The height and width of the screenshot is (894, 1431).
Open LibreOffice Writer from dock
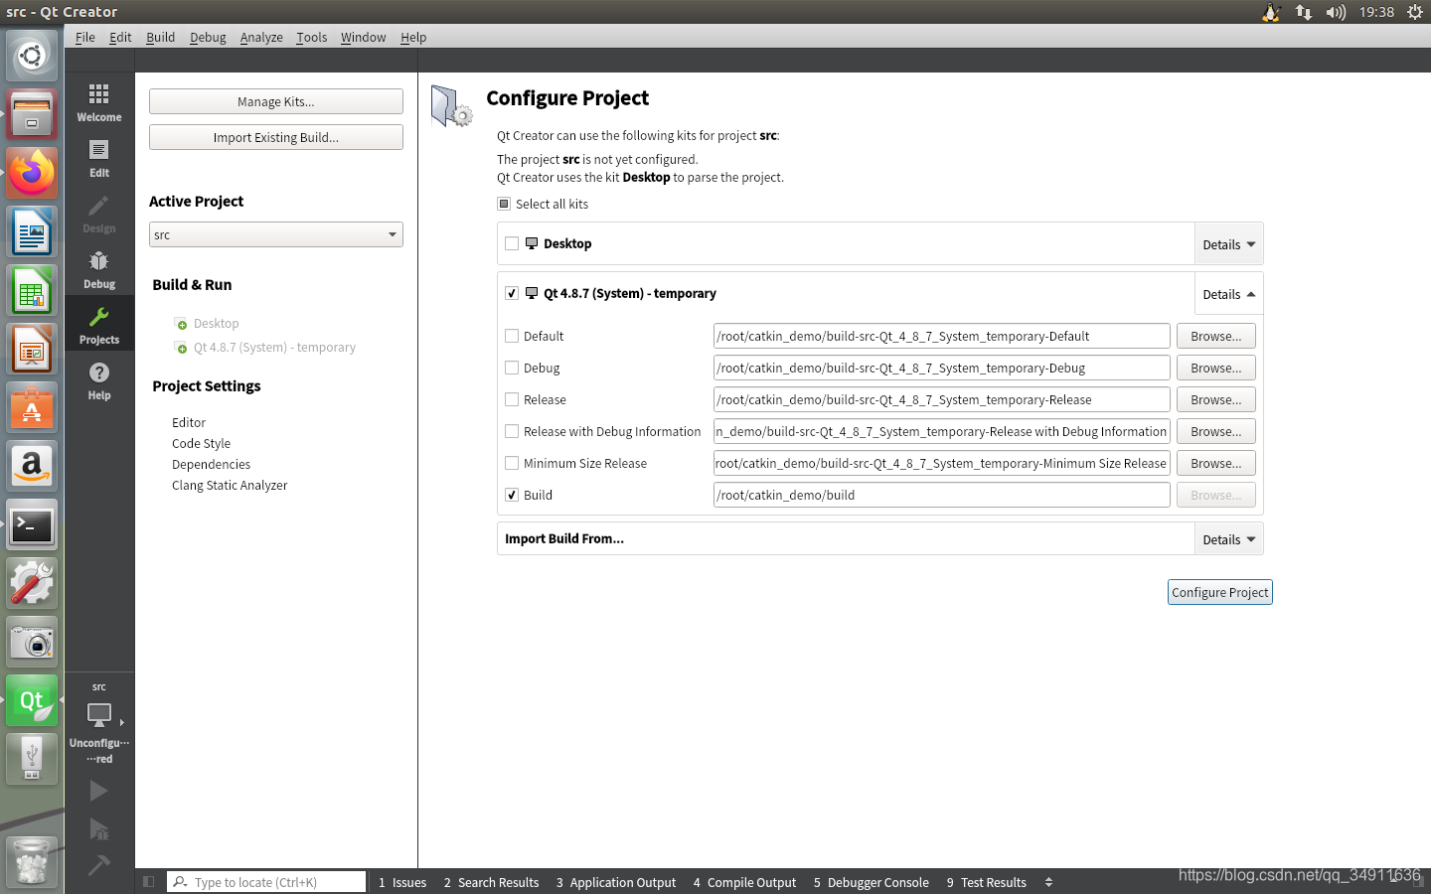[x=32, y=232]
